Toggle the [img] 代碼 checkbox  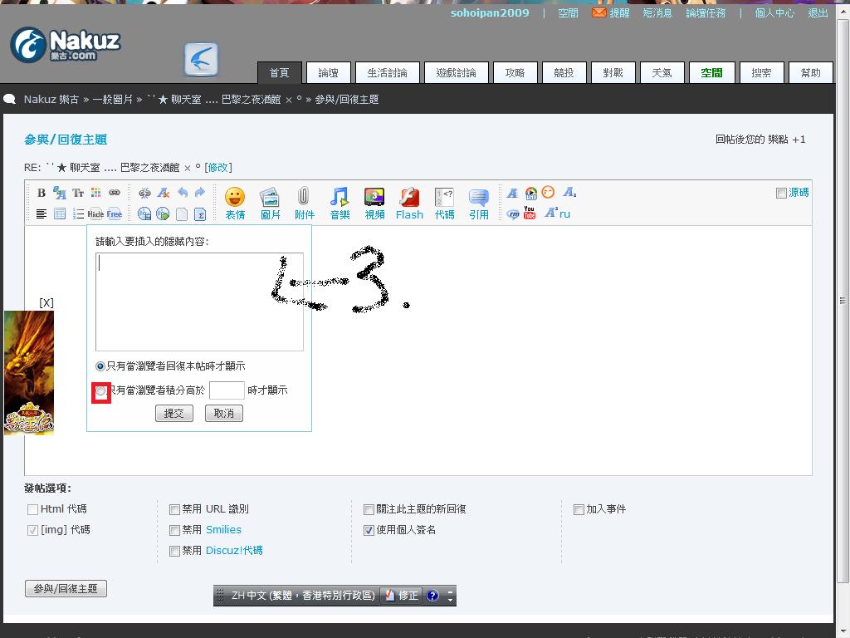(32, 530)
